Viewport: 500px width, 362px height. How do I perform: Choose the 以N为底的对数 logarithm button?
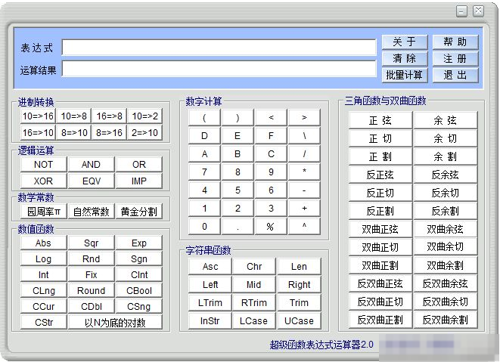pyautogui.click(x=115, y=323)
